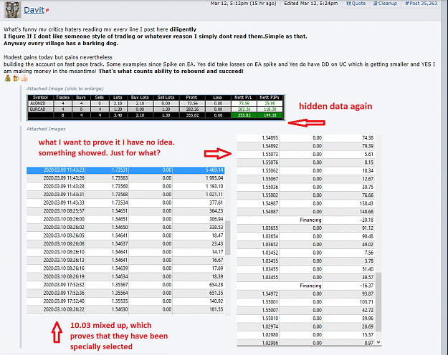Click the 1.35567 price cell
Image resolution: width=448 pixels, height=355 pixels.
(x=120, y=285)
